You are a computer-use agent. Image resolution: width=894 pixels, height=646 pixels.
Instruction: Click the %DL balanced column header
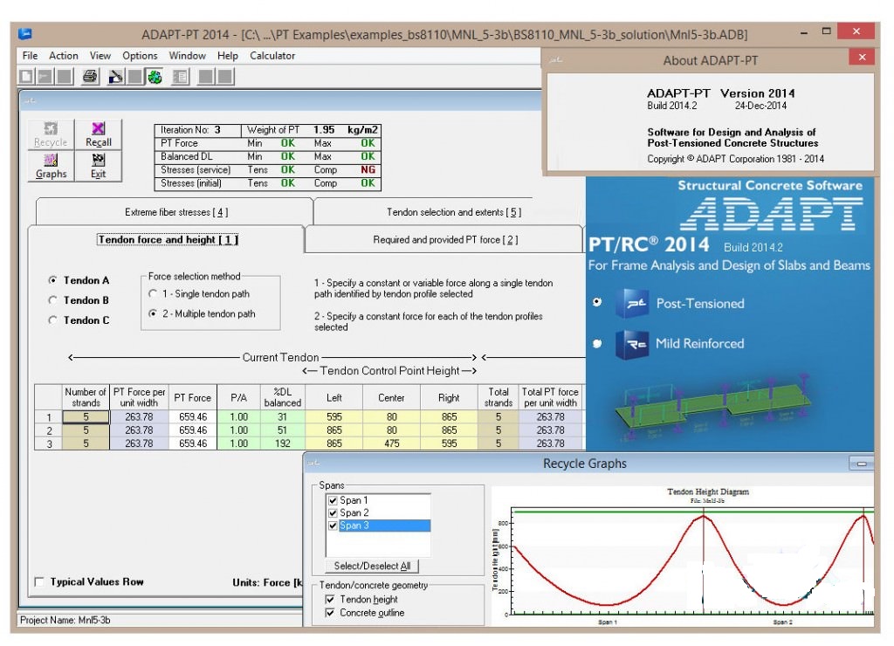[283, 397]
